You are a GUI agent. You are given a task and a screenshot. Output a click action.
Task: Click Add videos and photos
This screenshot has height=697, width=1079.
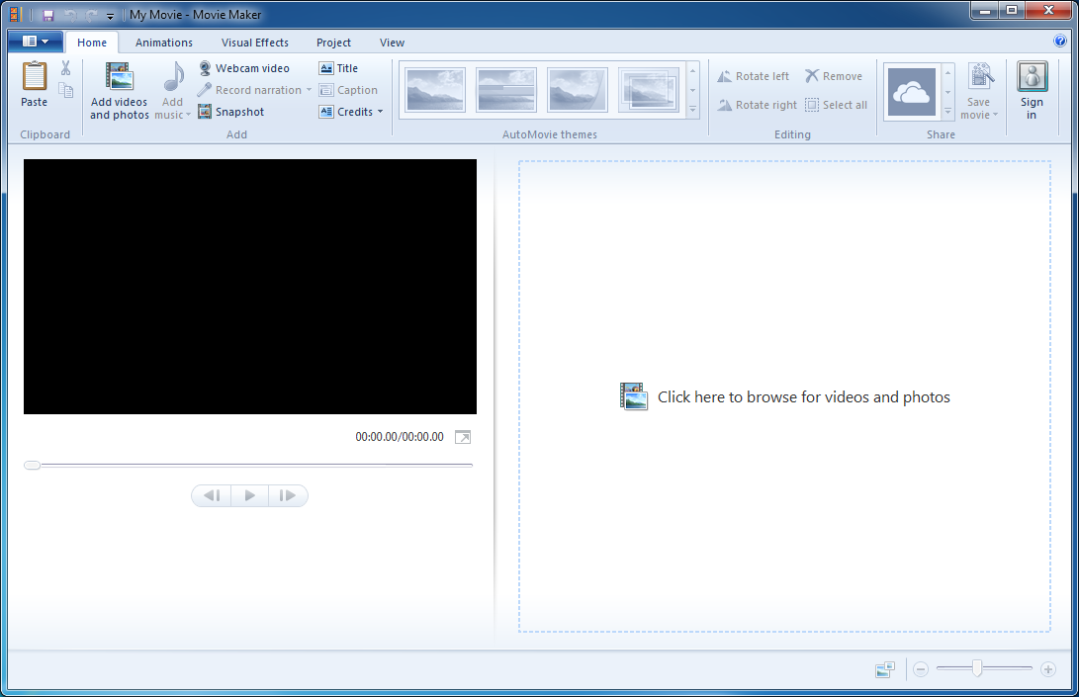click(x=119, y=91)
